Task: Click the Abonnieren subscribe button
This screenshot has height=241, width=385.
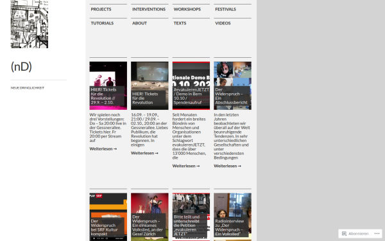Action: pos(355,234)
